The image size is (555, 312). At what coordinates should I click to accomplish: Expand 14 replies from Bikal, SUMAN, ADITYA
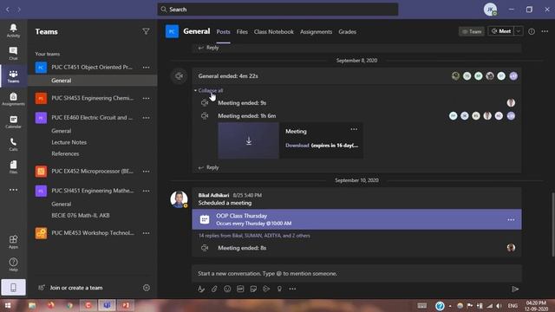[x=254, y=236]
